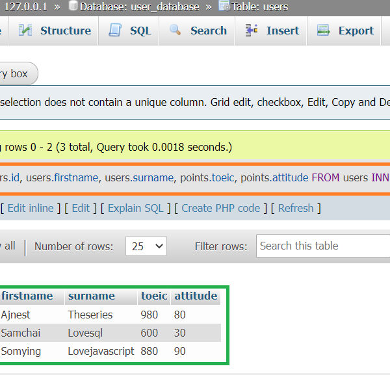Click the magnifier icon on Search tab
390x375 pixels.
point(175,31)
